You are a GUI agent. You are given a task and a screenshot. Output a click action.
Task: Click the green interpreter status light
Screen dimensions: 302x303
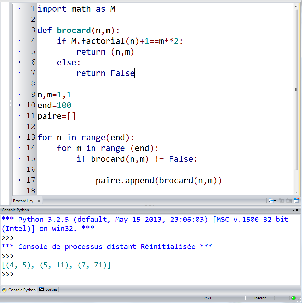pos(293,298)
